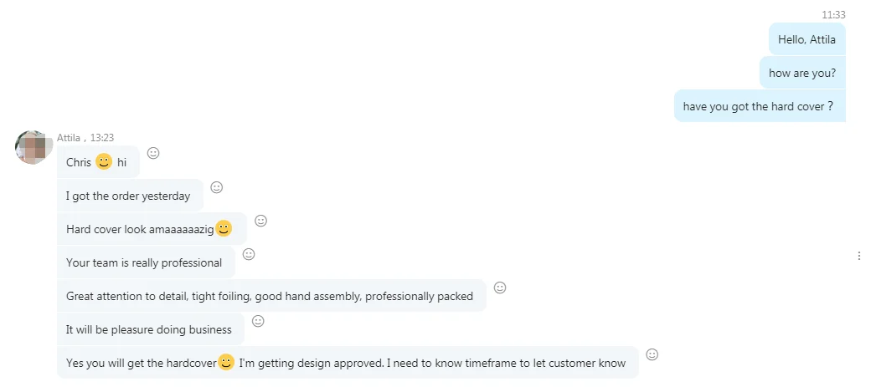The height and width of the screenshot is (387, 876).
Task: React to "I got the order yesterday" message
Action: tap(216, 187)
